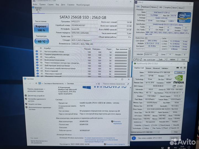Open the Advanced tab in GPU-Z
The image size is (199, 149).
coord(156,68)
